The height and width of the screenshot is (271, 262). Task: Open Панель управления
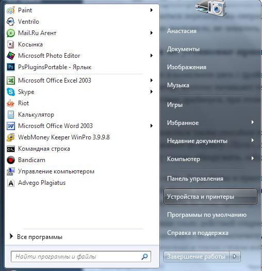pos(195,179)
